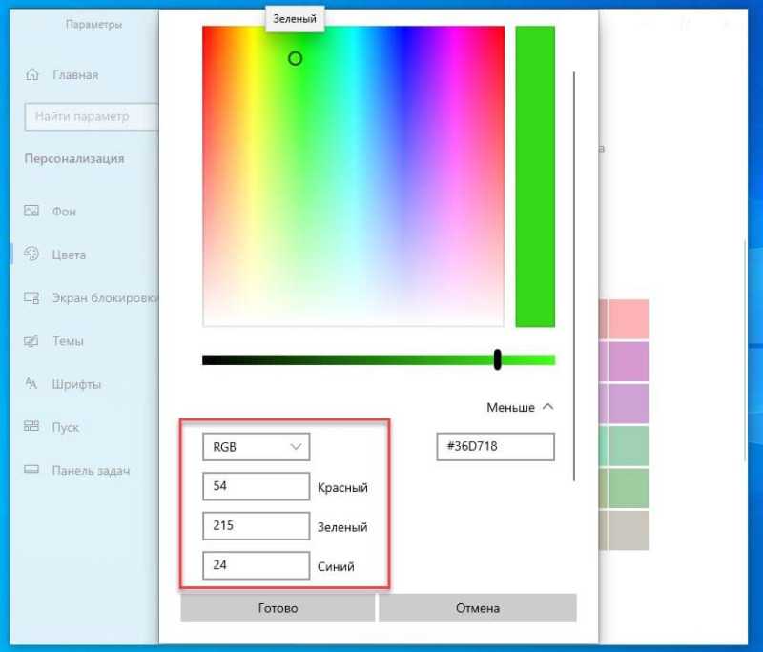Click the Шрифты font icon
This screenshot has height=652, width=763.
(31, 383)
